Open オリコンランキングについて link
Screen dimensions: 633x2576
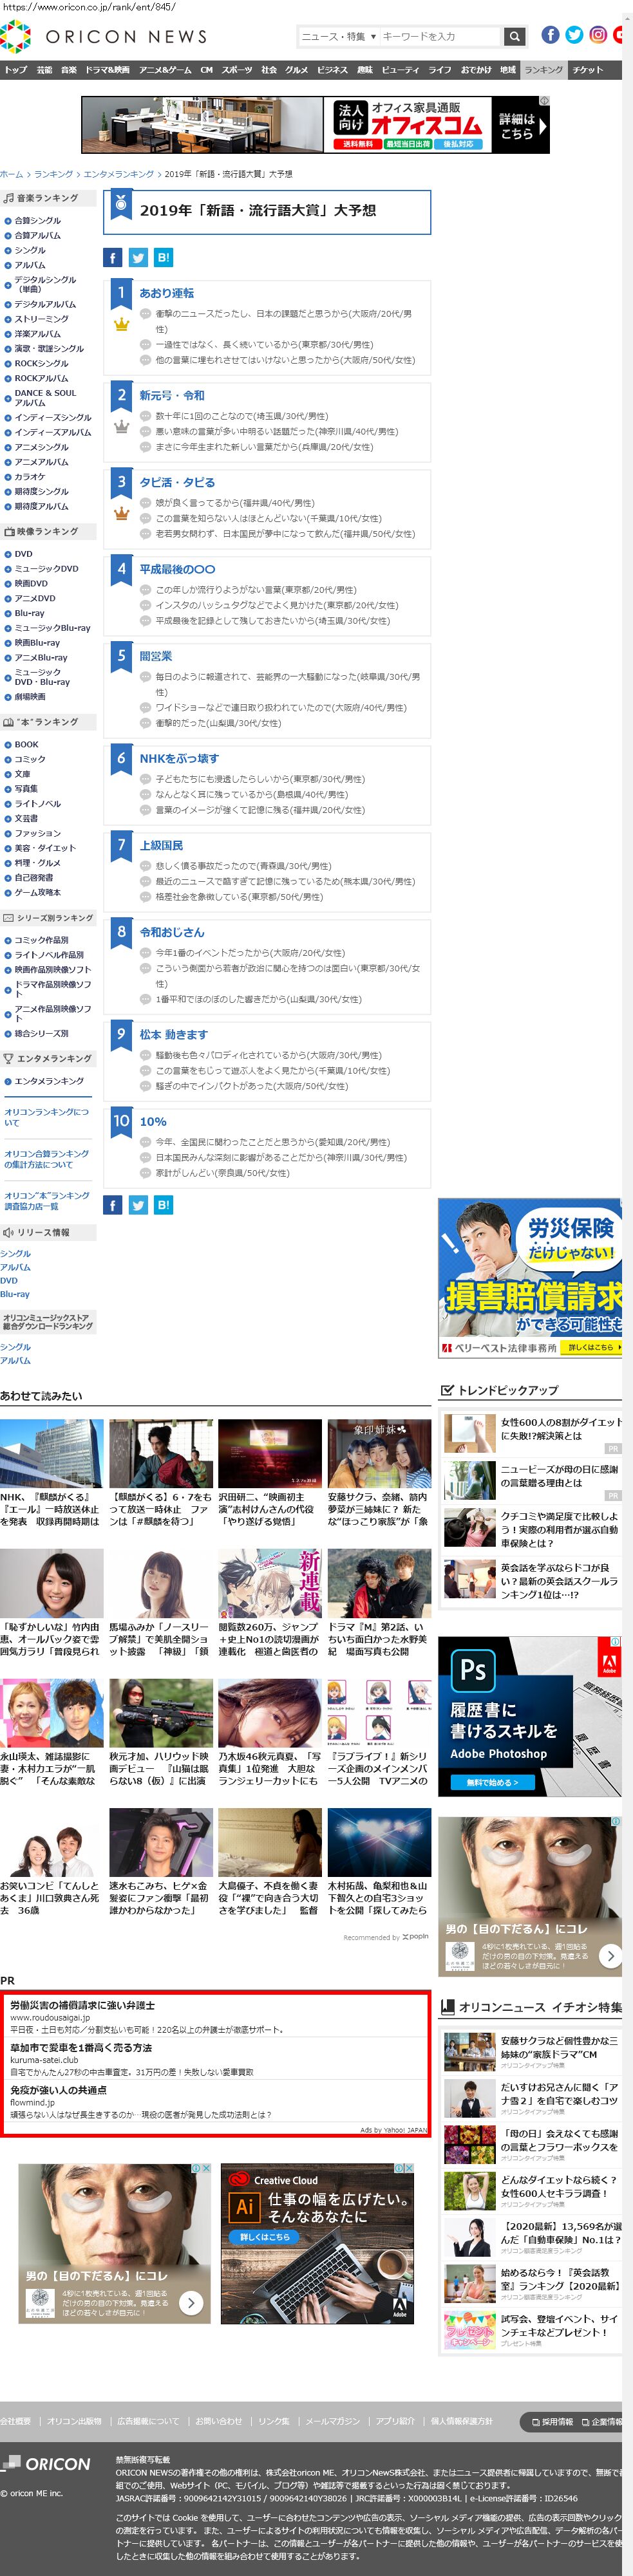pos(46,1117)
